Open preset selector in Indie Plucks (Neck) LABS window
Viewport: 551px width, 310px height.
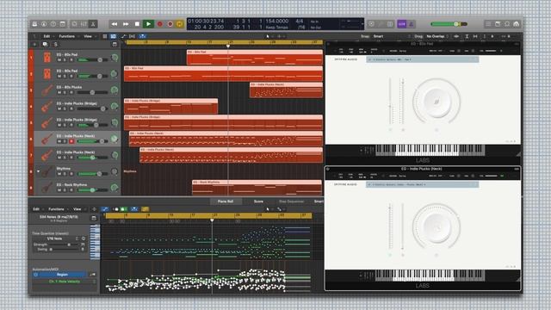click(x=422, y=184)
